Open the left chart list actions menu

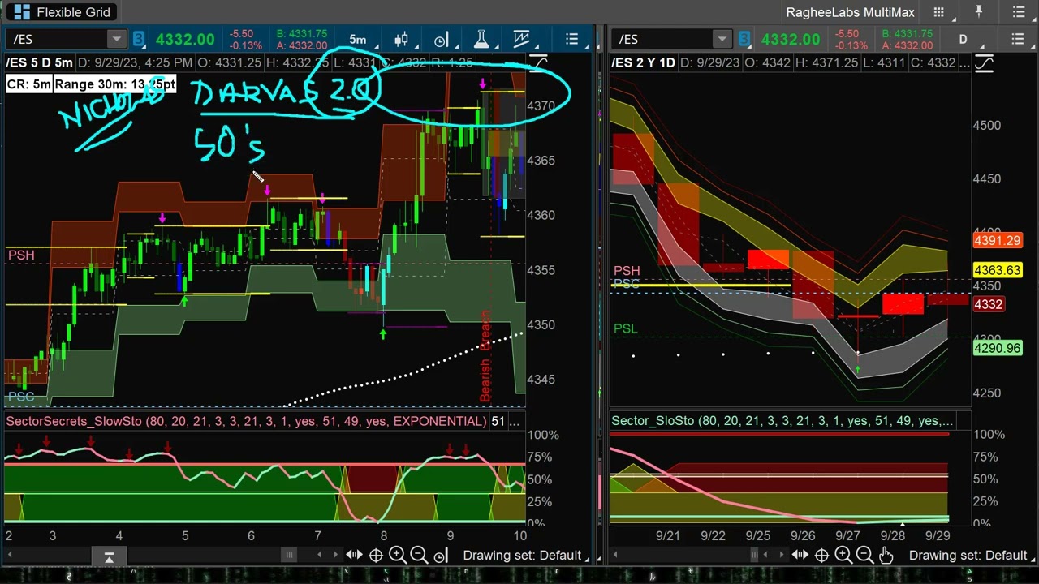(x=572, y=39)
